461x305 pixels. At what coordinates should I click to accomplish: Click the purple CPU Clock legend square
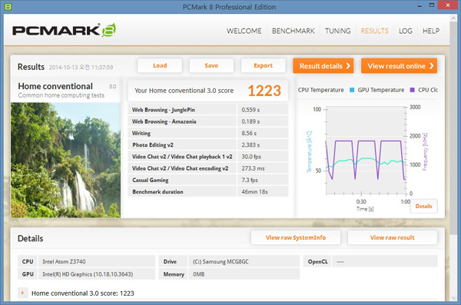(x=412, y=90)
